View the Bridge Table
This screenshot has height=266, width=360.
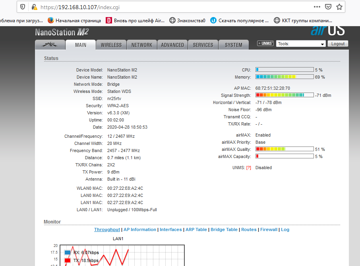(224, 229)
